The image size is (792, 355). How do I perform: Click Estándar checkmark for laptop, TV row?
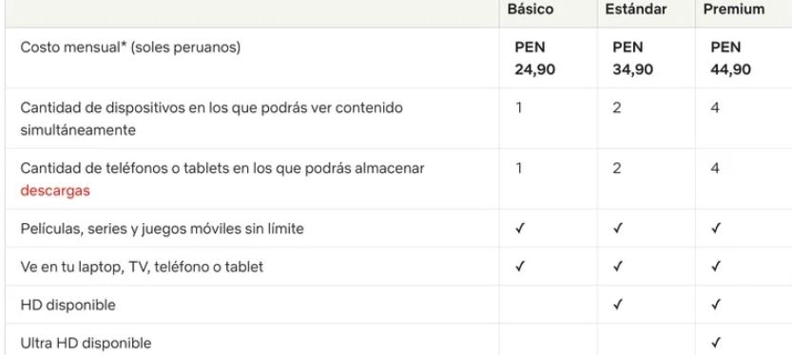[617, 266]
